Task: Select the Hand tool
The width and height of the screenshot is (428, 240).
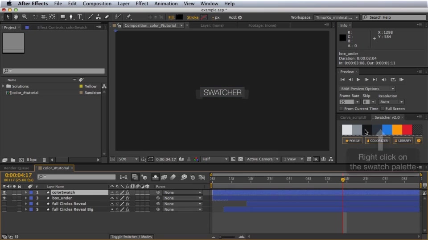Action: coord(16,17)
